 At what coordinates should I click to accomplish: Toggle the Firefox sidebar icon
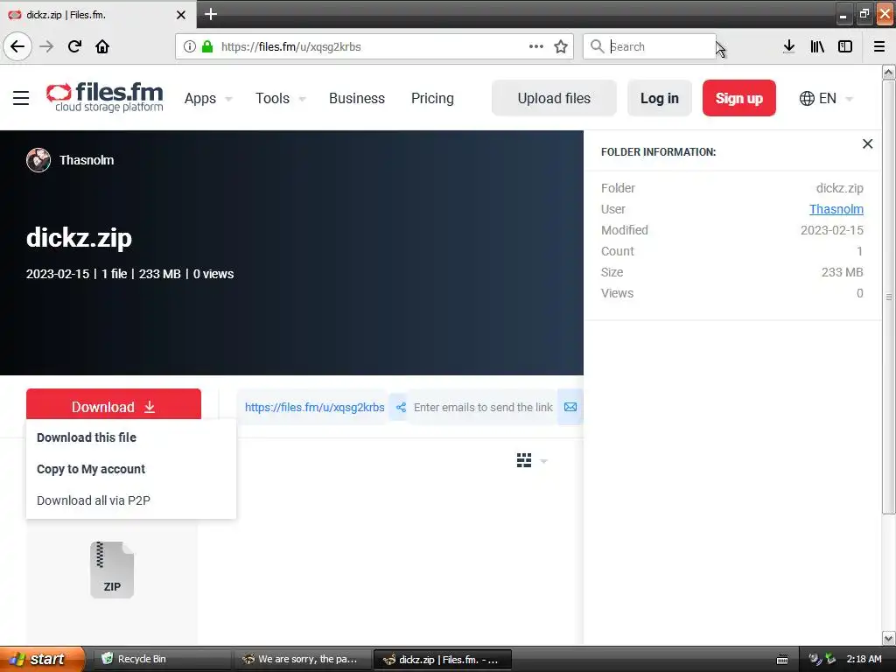(x=845, y=46)
